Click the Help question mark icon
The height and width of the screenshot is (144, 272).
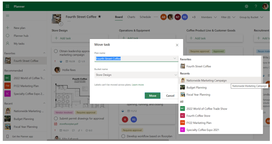coord(256,7)
